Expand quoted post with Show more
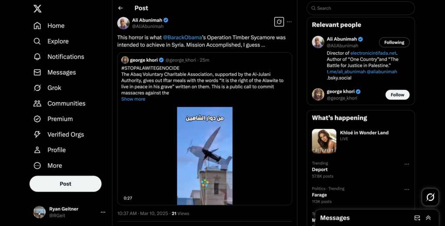The image size is (445, 226). click(133, 99)
